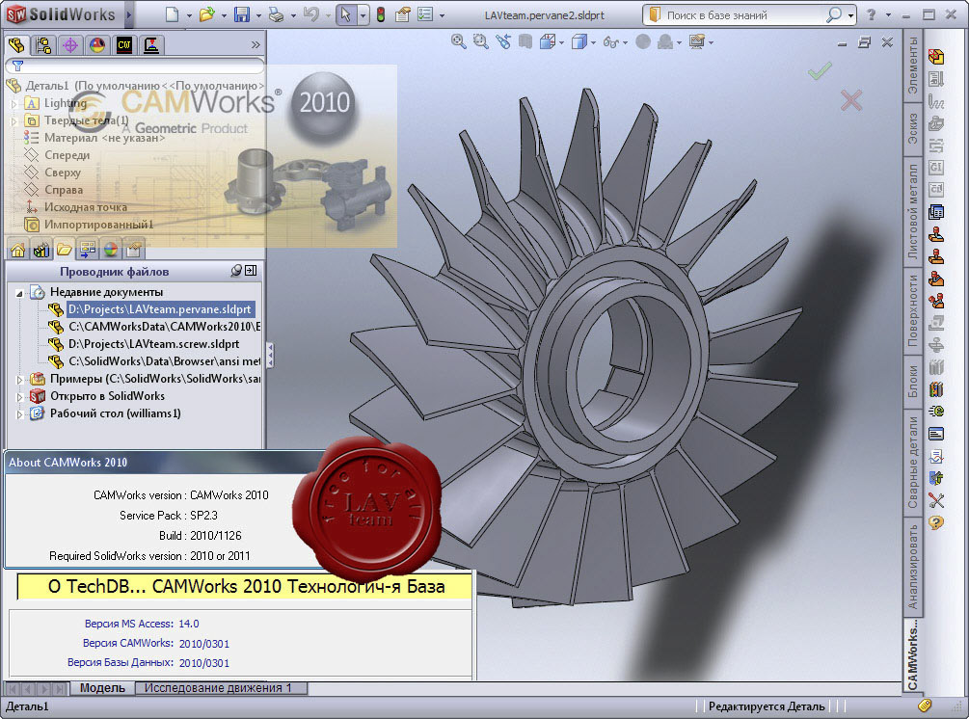Open the ConfigurationManager tab
The height and width of the screenshot is (719, 969).
[x=70, y=44]
